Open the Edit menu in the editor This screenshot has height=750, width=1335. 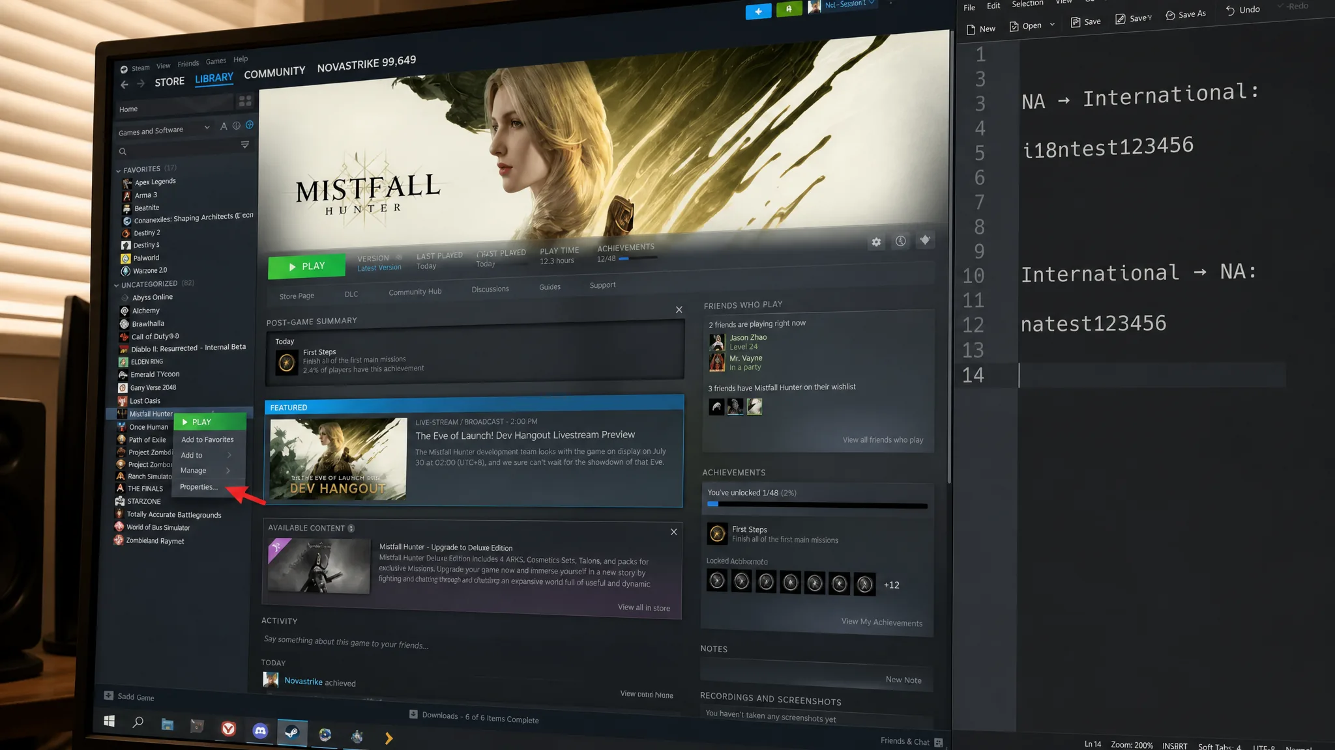point(993,6)
